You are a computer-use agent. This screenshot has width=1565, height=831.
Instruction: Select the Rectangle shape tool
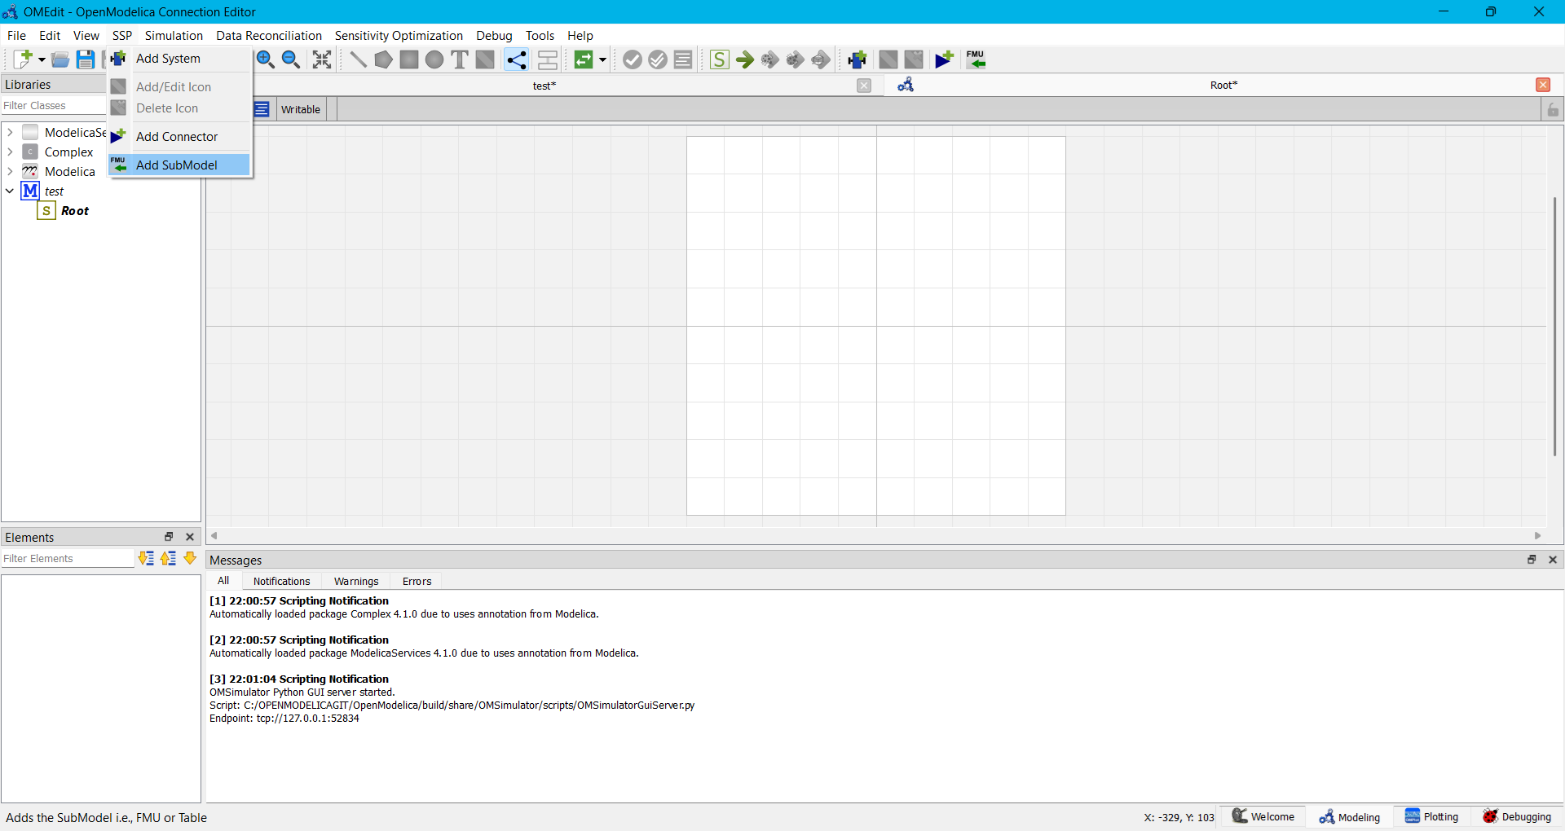[409, 59]
